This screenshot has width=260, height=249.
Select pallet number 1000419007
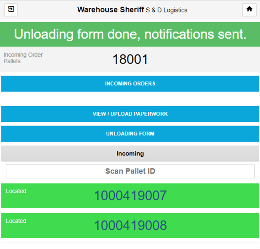[130, 195]
